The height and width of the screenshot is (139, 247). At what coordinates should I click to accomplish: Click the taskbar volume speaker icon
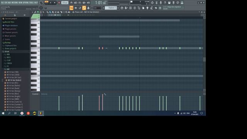point(184,113)
